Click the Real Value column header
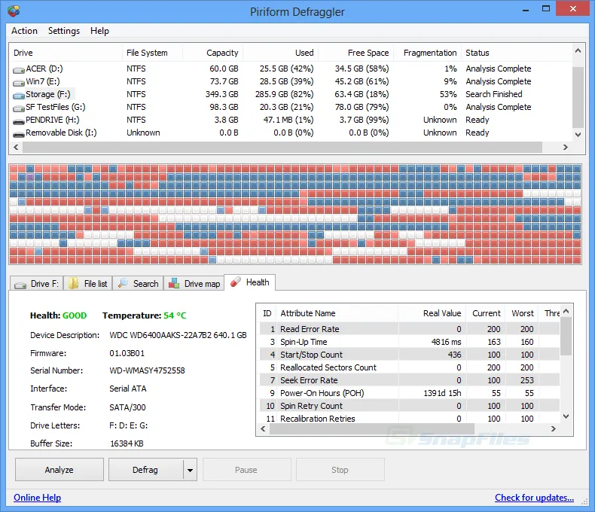The height and width of the screenshot is (512, 595). [x=432, y=313]
